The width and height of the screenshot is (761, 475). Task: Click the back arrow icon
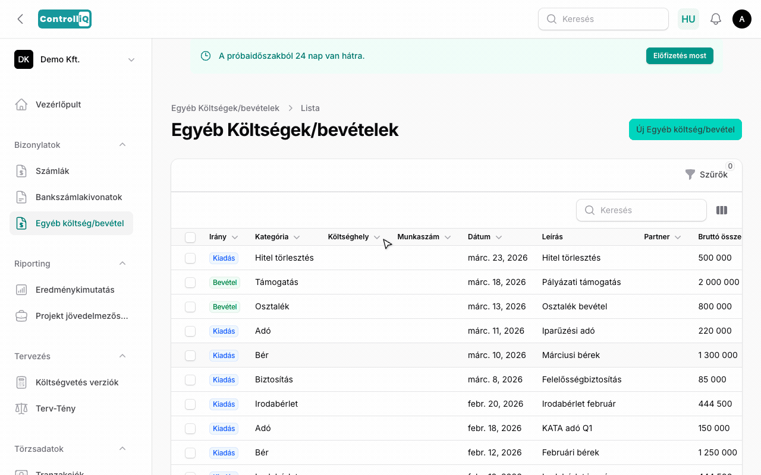tap(20, 19)
